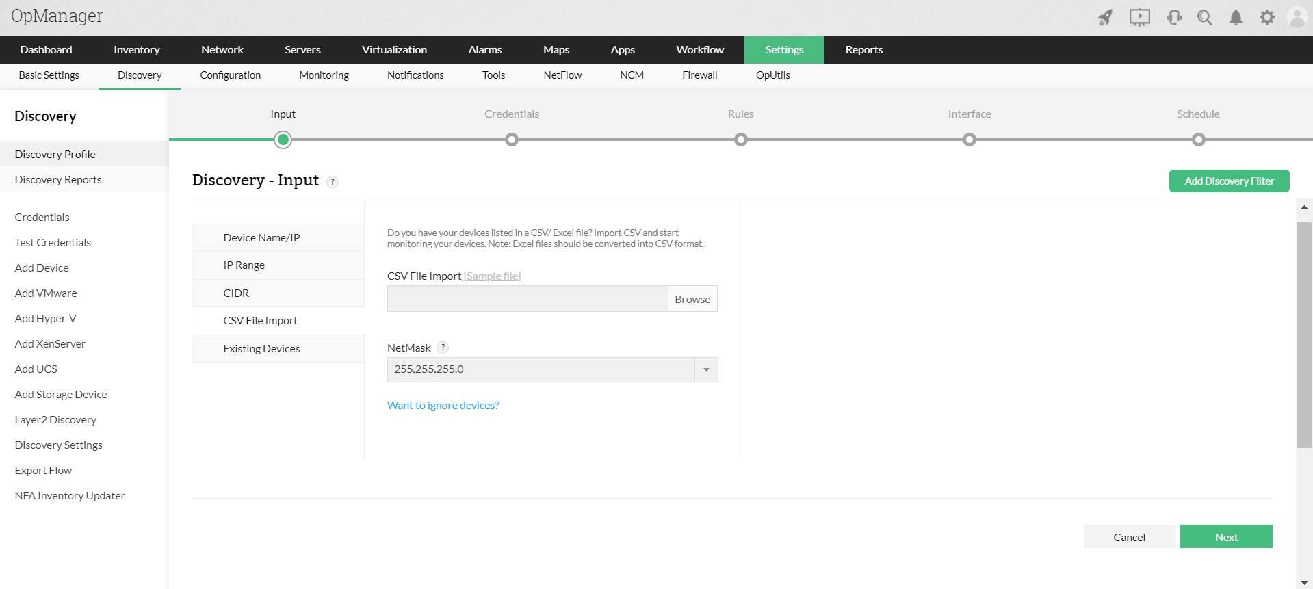The width and height of the screenshot is (1313, 589).
Task: Select the CIDR input option
Action: coord(278,293)
